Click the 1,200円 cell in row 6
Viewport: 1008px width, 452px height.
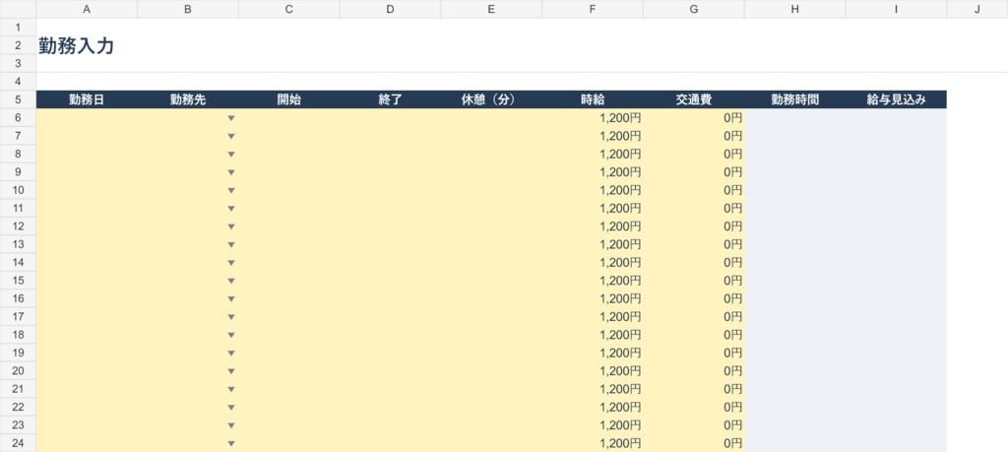(x=593, y=118)
